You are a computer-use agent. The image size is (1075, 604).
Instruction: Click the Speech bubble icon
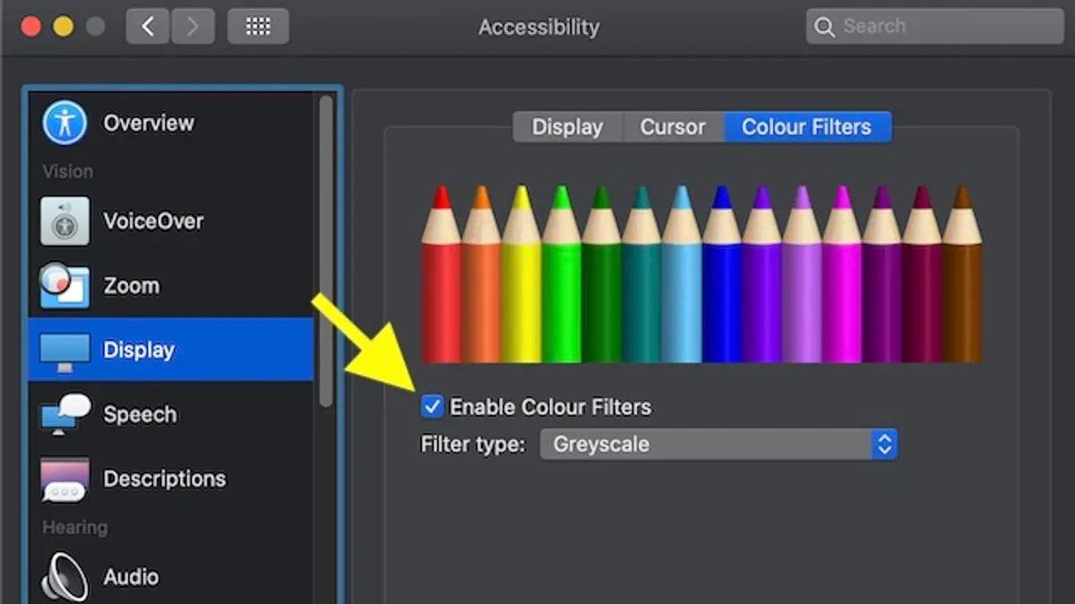tap(65, 415)
